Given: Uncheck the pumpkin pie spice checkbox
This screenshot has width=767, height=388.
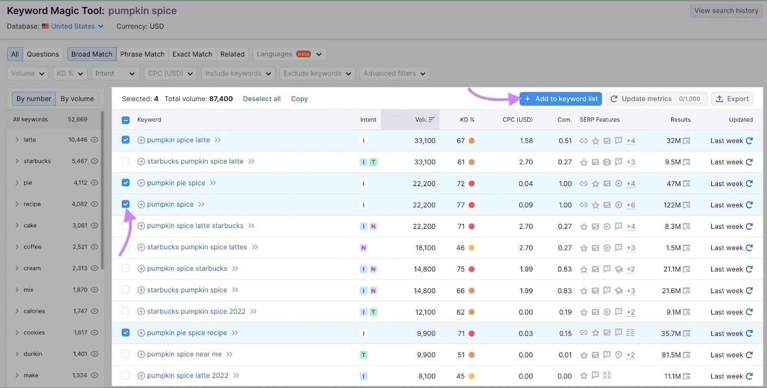Looking at the screenshot, I should pyautogui.click(x=126, y=183).
